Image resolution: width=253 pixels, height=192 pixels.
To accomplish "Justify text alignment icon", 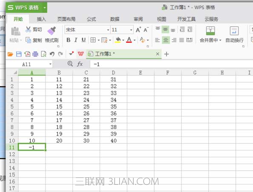I will [x=181, y=40].
